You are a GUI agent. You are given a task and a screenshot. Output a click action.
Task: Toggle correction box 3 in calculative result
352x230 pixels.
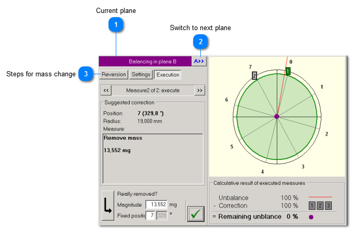[x=328, y=206]
